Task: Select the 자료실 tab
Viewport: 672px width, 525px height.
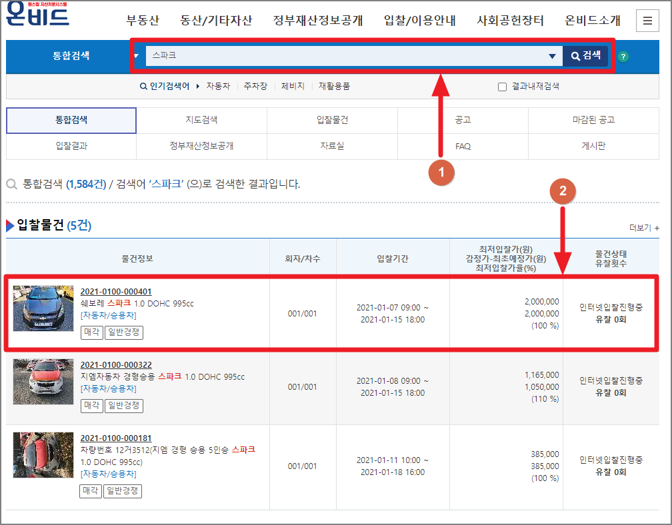Action: pyautogui.click(x=332, y=147)
